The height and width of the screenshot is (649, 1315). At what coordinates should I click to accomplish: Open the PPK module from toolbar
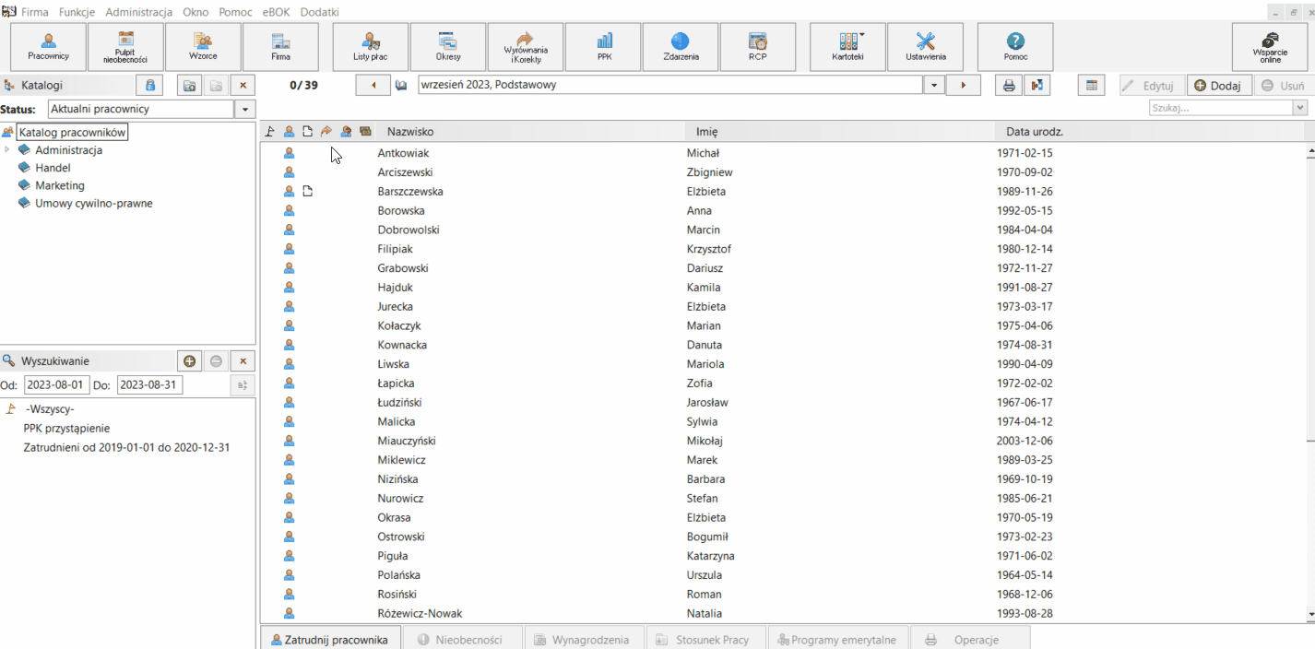(604, 47)
